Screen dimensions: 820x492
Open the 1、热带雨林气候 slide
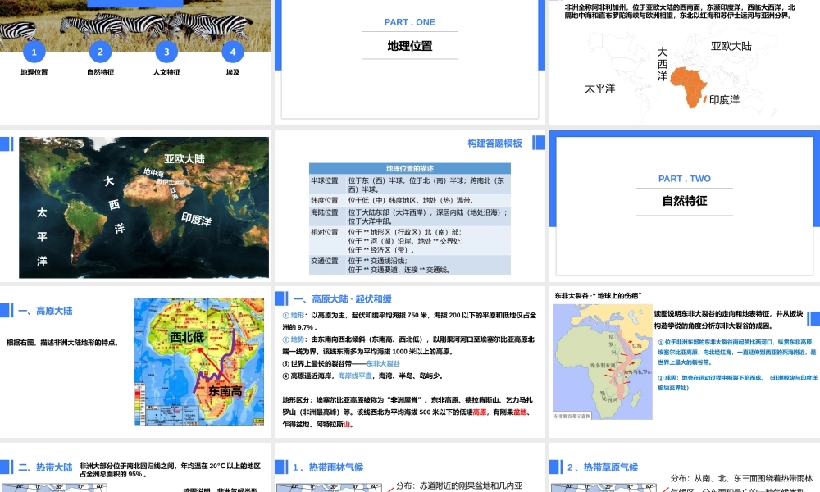coord(328,467)
